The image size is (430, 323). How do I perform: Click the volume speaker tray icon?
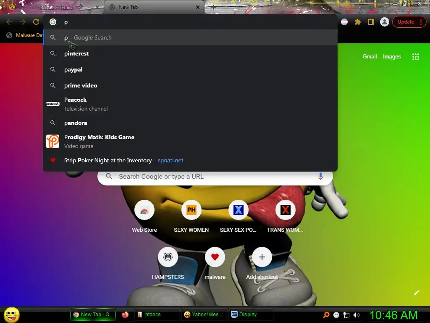[357, 315]
